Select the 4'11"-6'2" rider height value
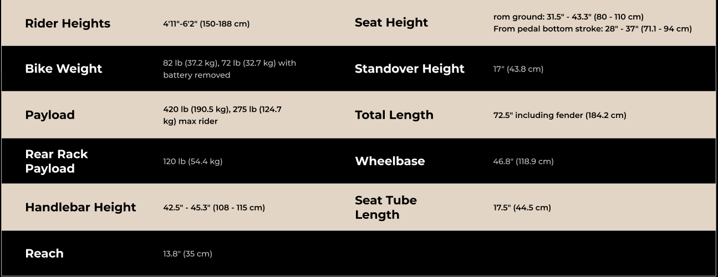Image resolution: width=718 pixels, height=277 pixels. [206, 24]
